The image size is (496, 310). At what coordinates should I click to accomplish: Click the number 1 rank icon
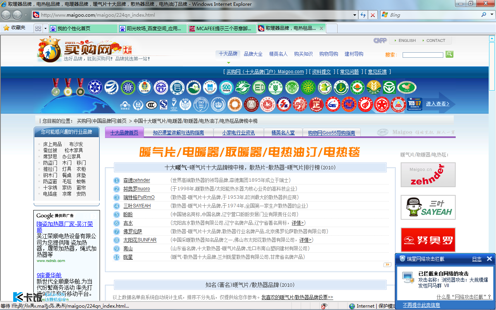coord(117,181)
